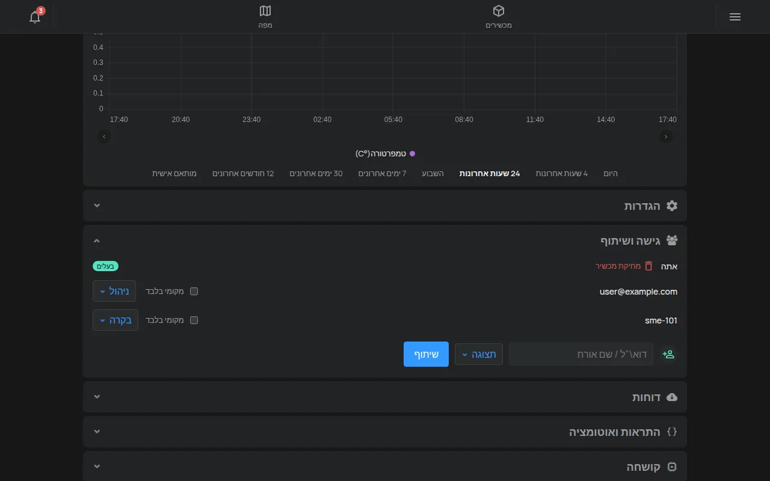Click the דוחות cloud download icon
This screenshot has height=481, width=770.
pos(672,397)
